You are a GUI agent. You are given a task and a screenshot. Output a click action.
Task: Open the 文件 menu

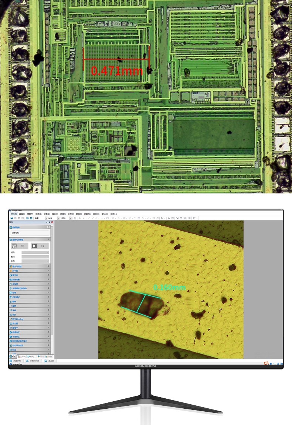coord(14,214)
